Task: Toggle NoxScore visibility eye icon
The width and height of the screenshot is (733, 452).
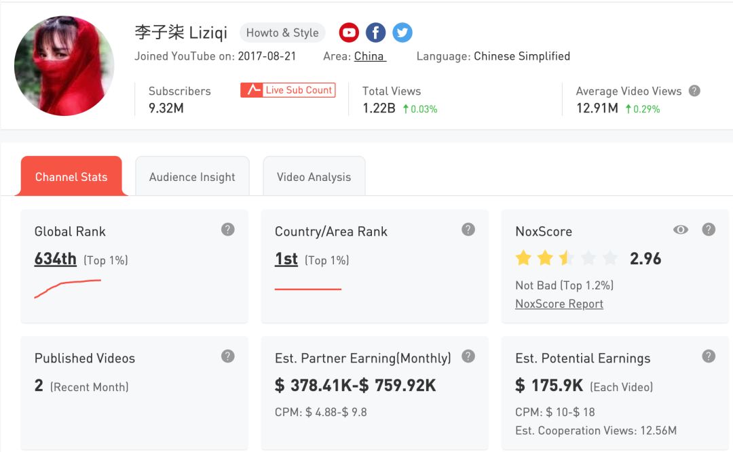Action: tap(681, 230)
